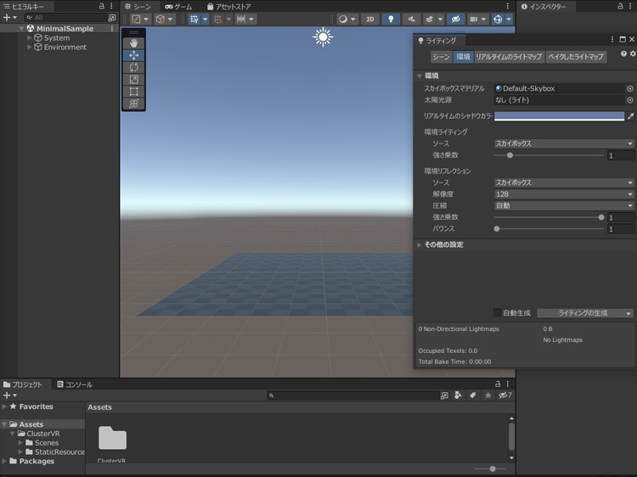The height and width of the screenshot is (477, 637).
Task: Click the リアルタイムのシャドウカラー swatch
Action: pos(559,116)
